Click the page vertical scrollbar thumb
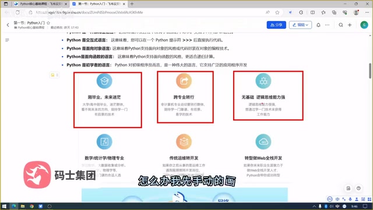 370,71
